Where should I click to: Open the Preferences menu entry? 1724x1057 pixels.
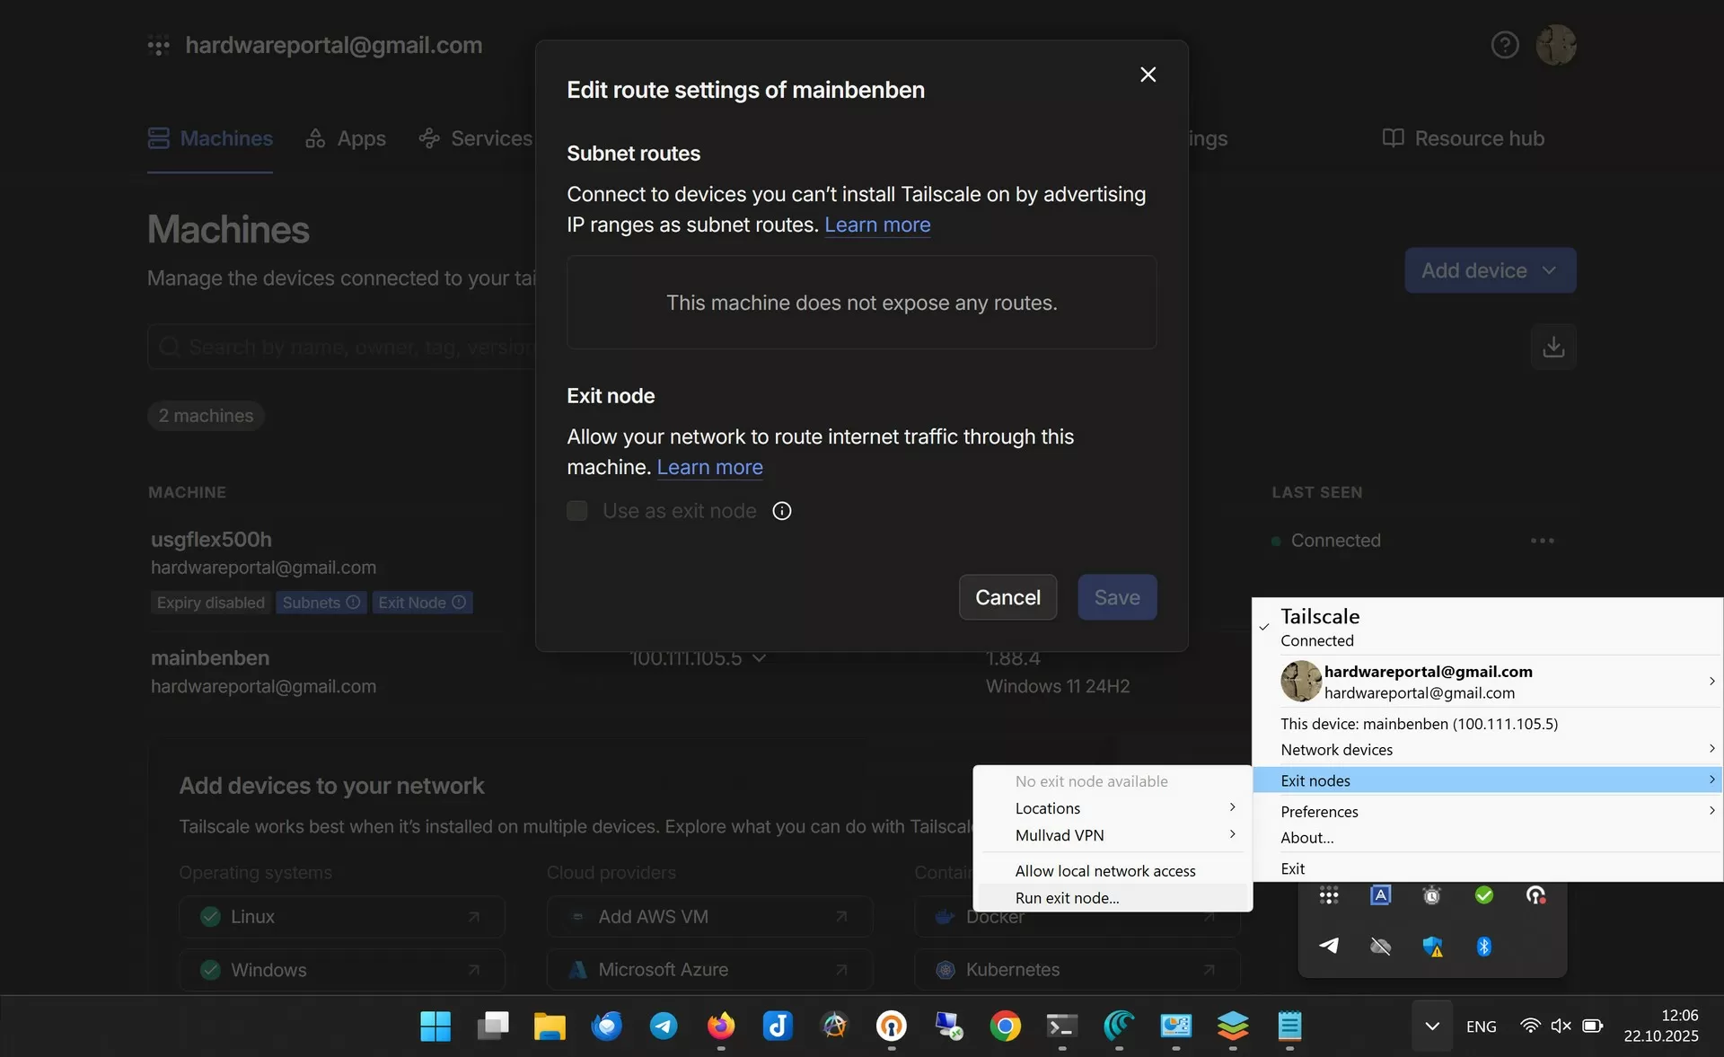click(x=1319, y=812)
